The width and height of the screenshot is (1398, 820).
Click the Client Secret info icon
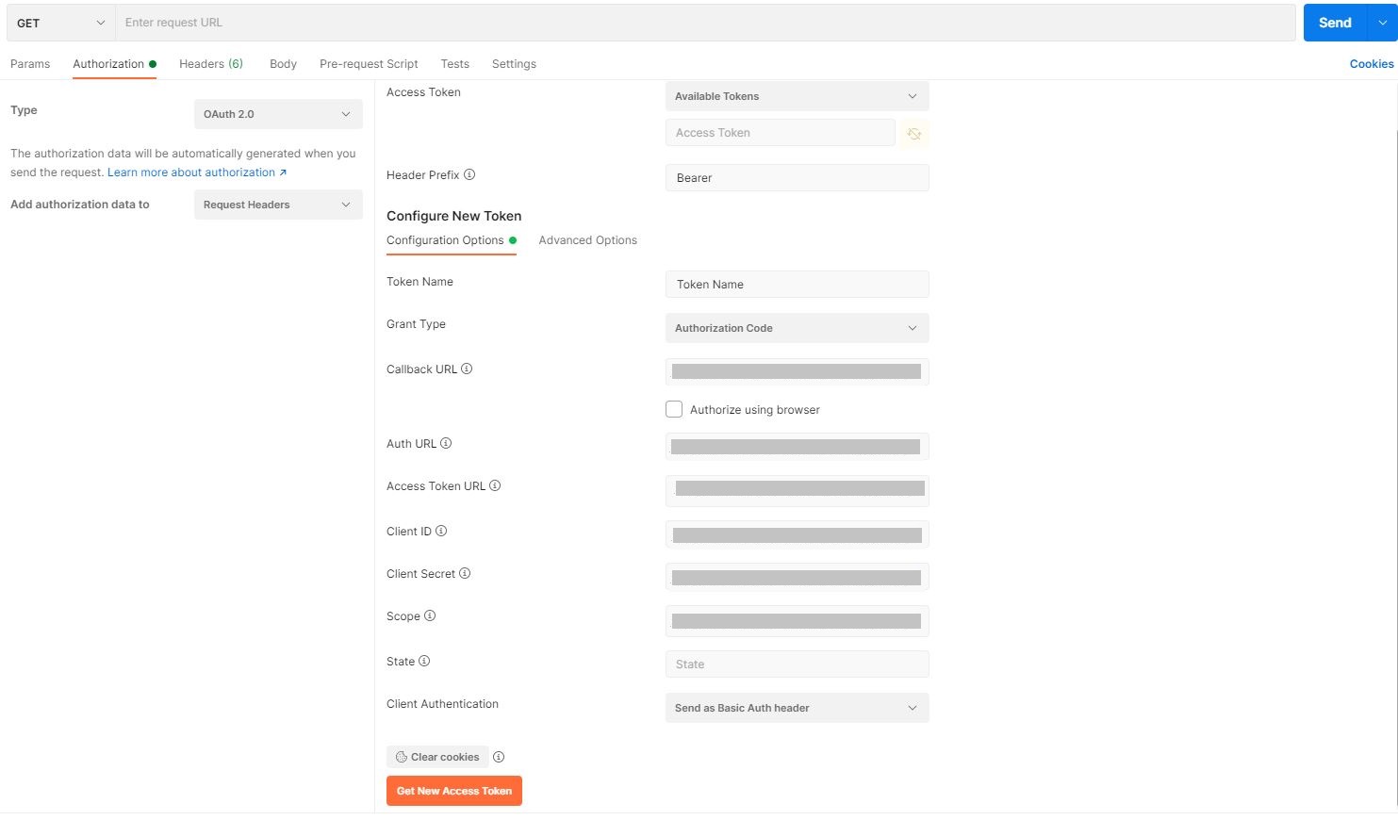click(464, 573)
